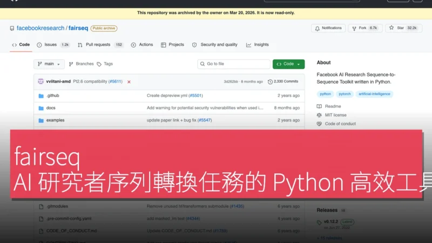The width and height of the screenshot is (432, 243).
Task: Click the heart icon beside Code of conduct
Action: click(x=319, y=124)
